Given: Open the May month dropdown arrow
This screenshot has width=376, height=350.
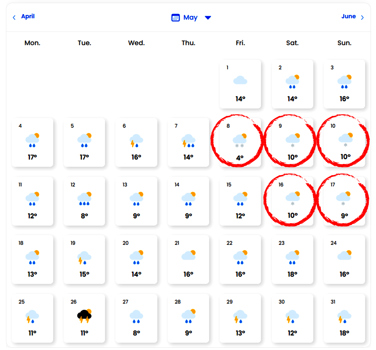Looking at the screenshot, I should 208,18.
